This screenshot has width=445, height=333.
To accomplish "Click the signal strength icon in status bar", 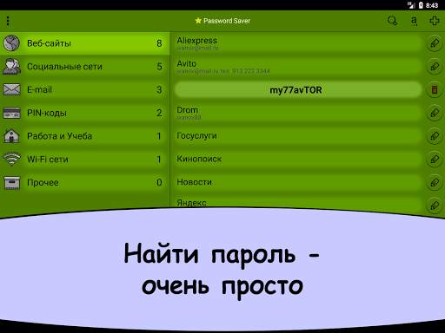I will [x=411, y=5].
